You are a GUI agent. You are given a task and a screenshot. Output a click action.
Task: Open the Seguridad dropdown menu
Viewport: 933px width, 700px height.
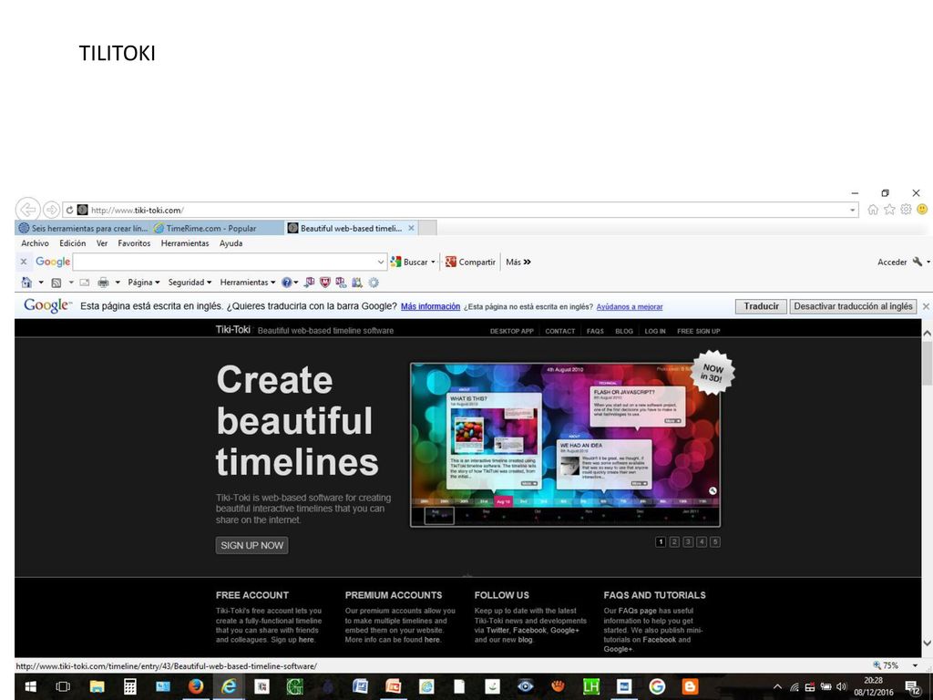(x=190, y=283)
